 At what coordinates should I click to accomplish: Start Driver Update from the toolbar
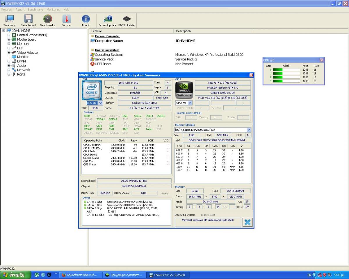108,19
